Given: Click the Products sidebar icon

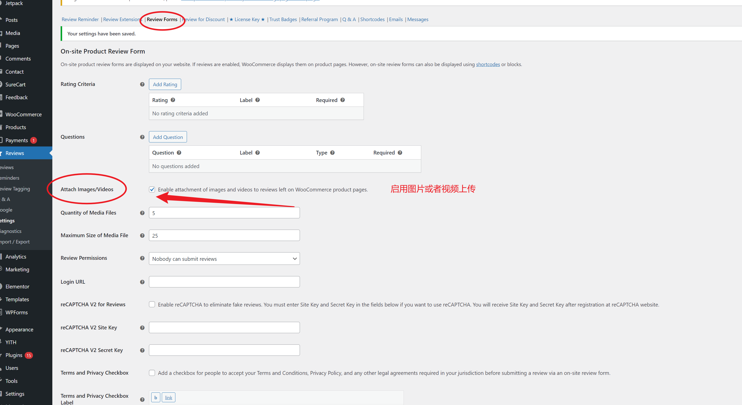Looking at the screenshot, I should click(x=16, y=127).
